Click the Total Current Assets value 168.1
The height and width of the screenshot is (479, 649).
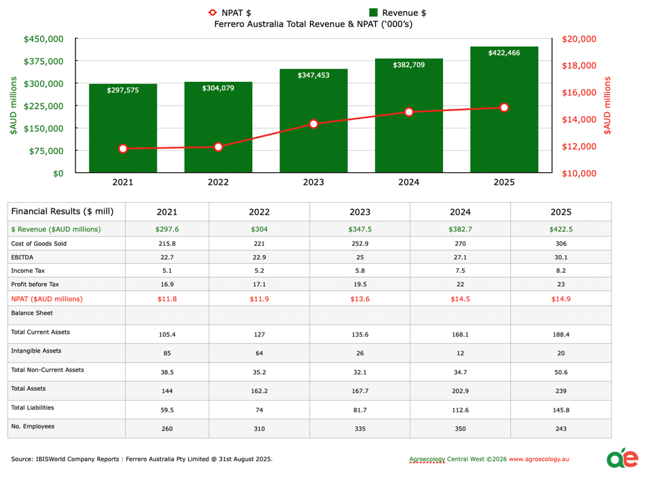[460, 335]
